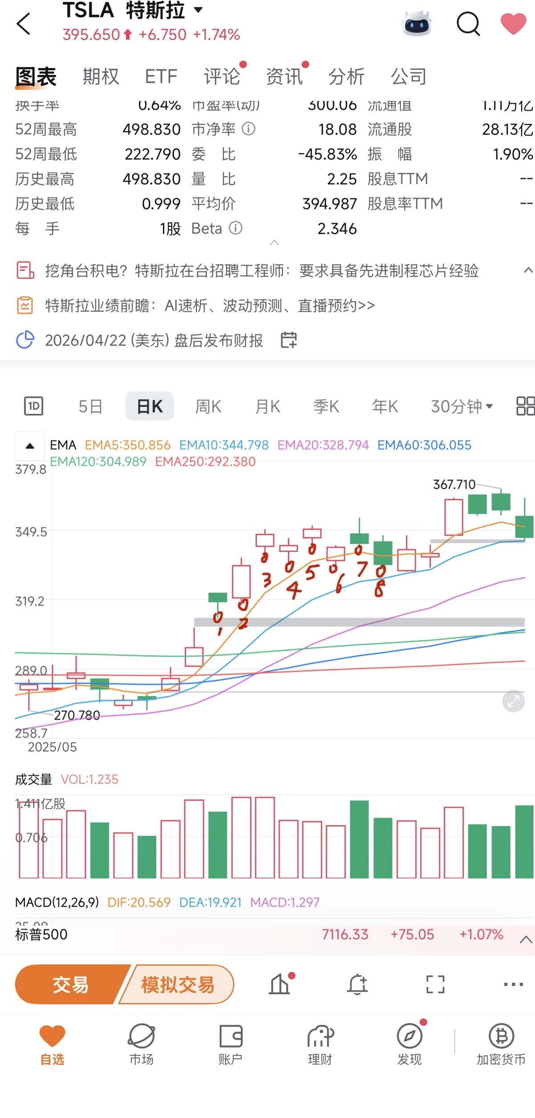Tap the back arrow icon
Viewport: 535px width, 1118px height.
pyautogui.click(x=24, y=24)
